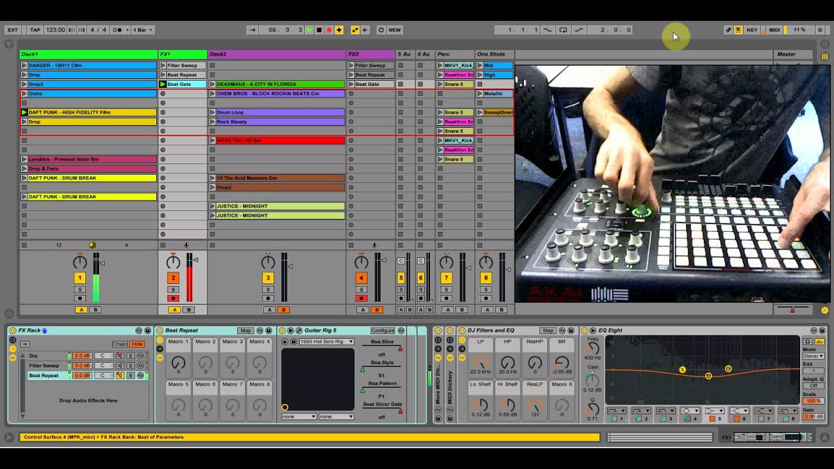Toggle the metronome button

click(x=118, y=30)
